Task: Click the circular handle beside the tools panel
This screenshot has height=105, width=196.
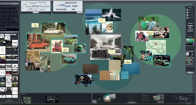Action: click(185, 7)
